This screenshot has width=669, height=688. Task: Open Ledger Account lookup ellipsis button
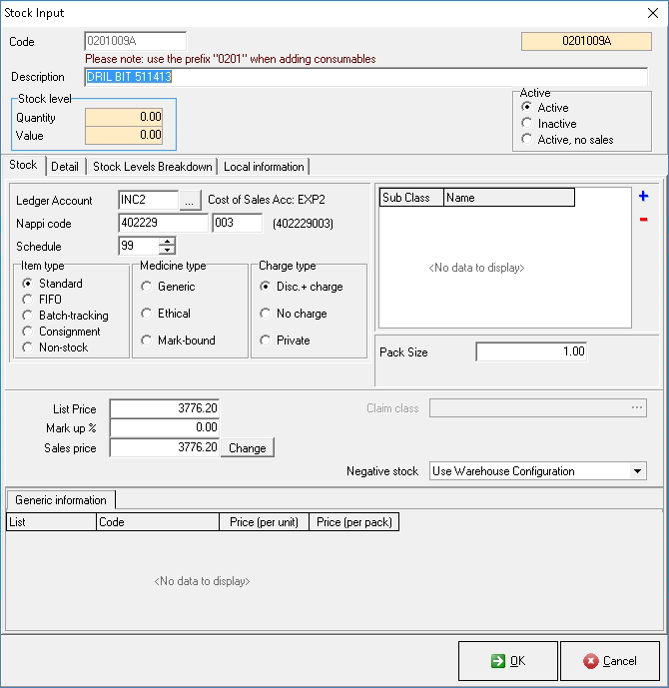[x=191, y=201]
